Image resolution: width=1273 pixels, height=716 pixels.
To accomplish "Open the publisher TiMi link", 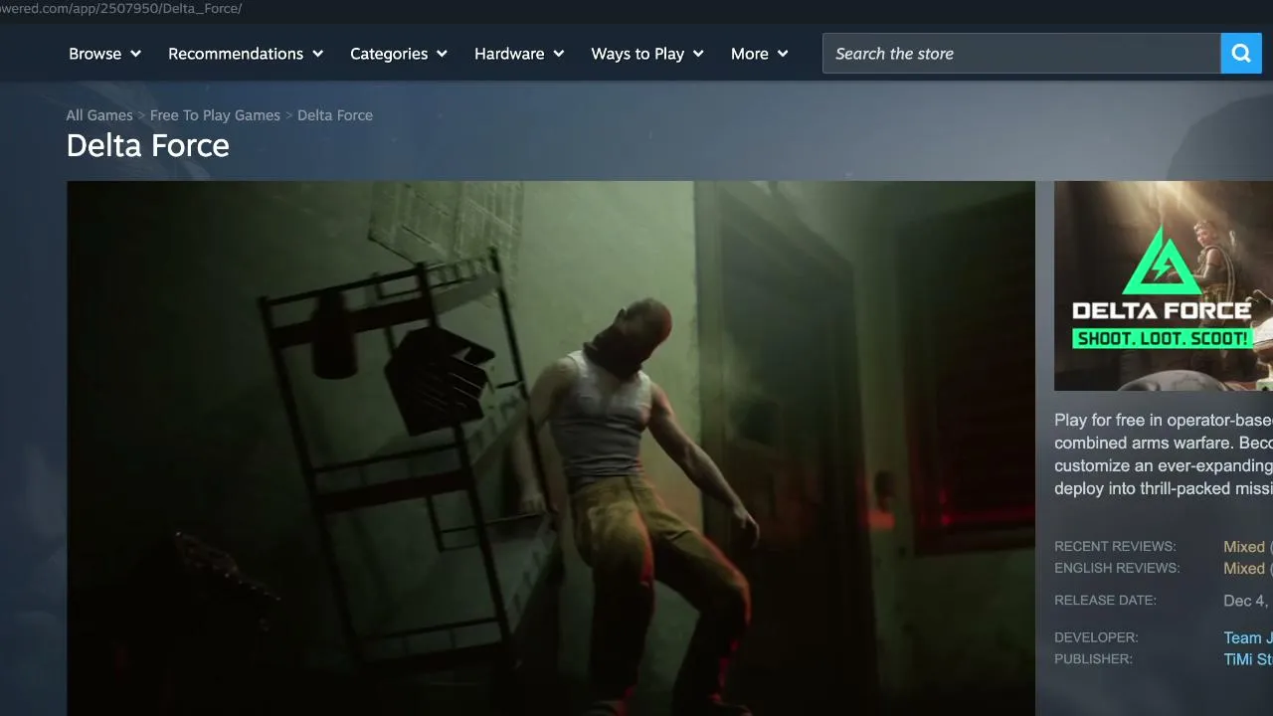I will (x=1248, y=659).
